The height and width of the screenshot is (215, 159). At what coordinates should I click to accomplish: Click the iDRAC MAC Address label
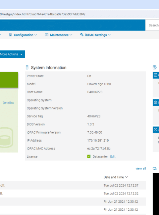point(41,149)
